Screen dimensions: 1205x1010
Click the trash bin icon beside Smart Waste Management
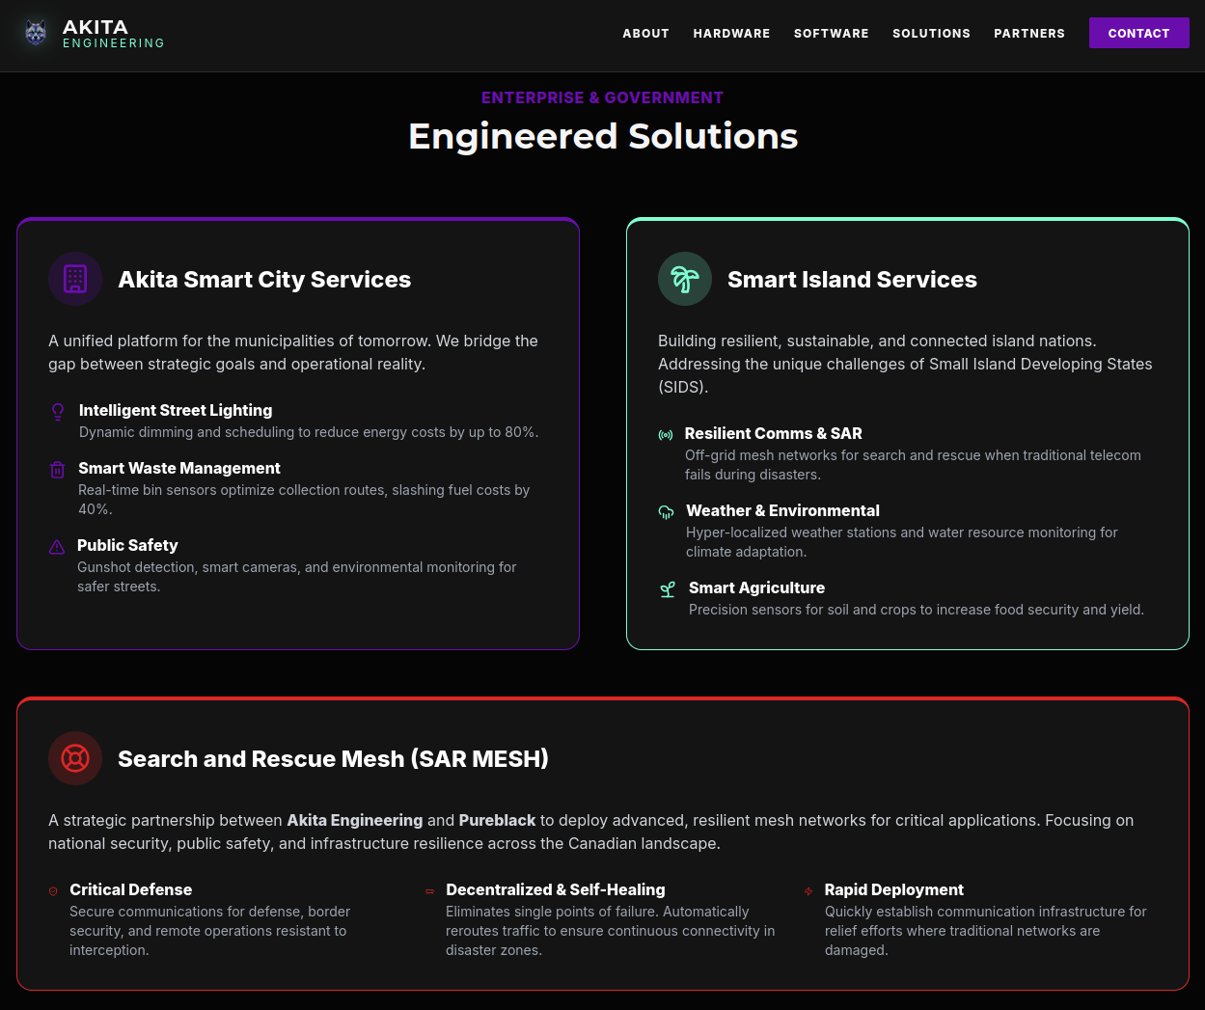click(x=58, y=470)
